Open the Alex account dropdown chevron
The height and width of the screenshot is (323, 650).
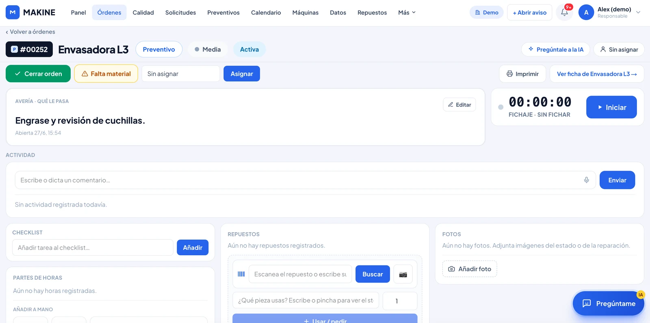638,13
